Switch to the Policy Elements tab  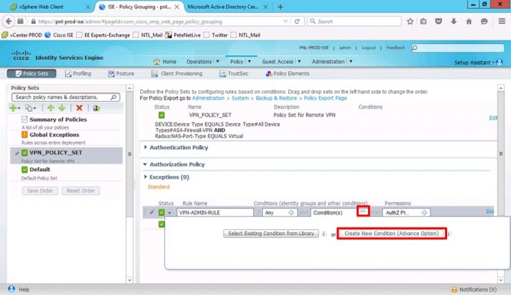tap(287, 73)
